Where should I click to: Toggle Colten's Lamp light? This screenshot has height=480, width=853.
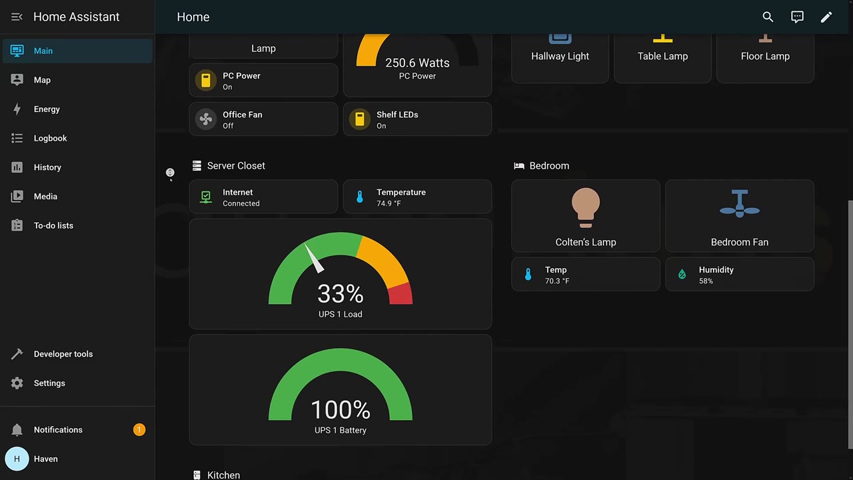(586, 216)
